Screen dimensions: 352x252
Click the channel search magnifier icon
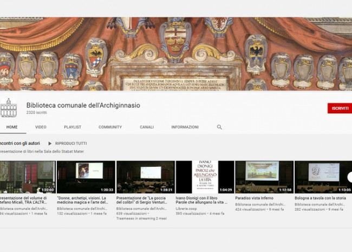(x=219, y=127)
